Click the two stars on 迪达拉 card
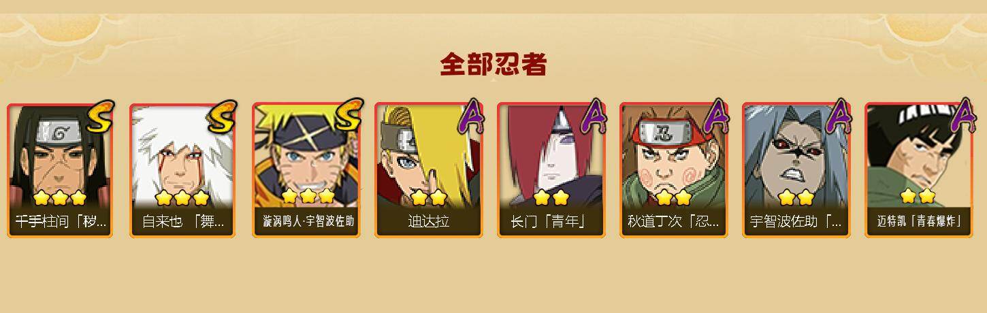Image resolution: width=987 pixels, height=313 pixels. click(x=428, y=197)
